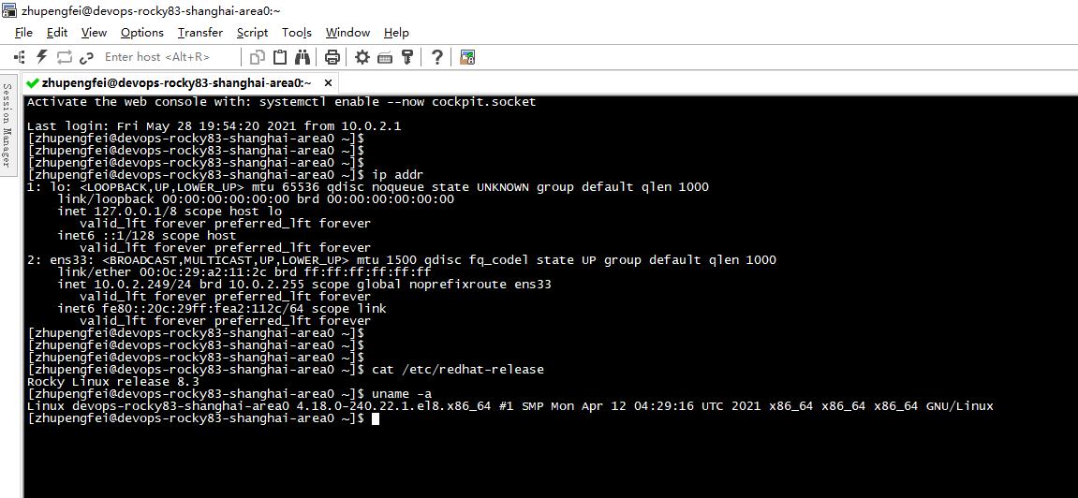
Task: Click the 'cat /etc/redhat-release' command
Action: 458,370
